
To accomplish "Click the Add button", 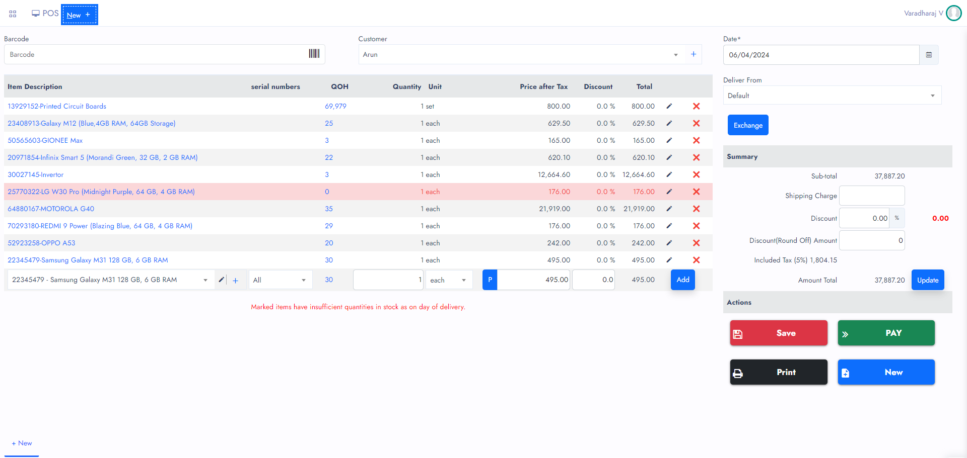I will coord(683,280).
